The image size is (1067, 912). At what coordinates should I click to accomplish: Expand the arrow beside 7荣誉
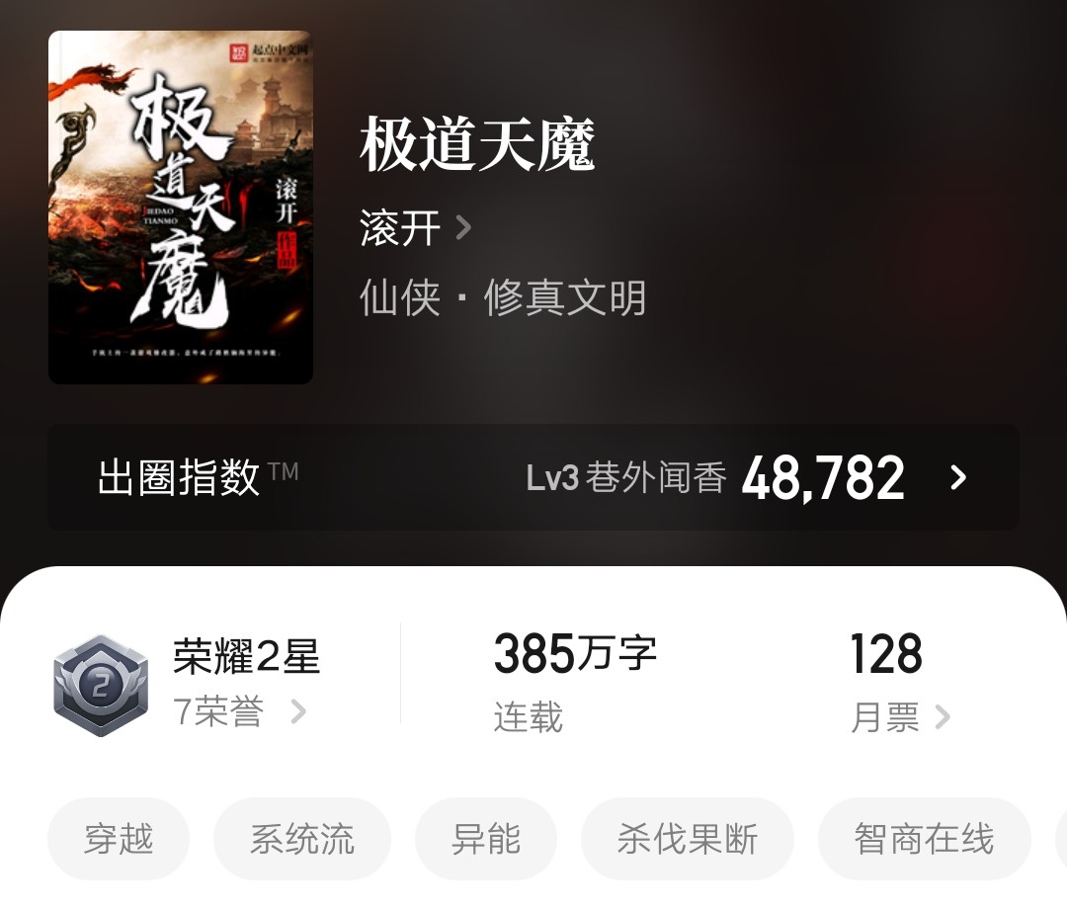298,711
